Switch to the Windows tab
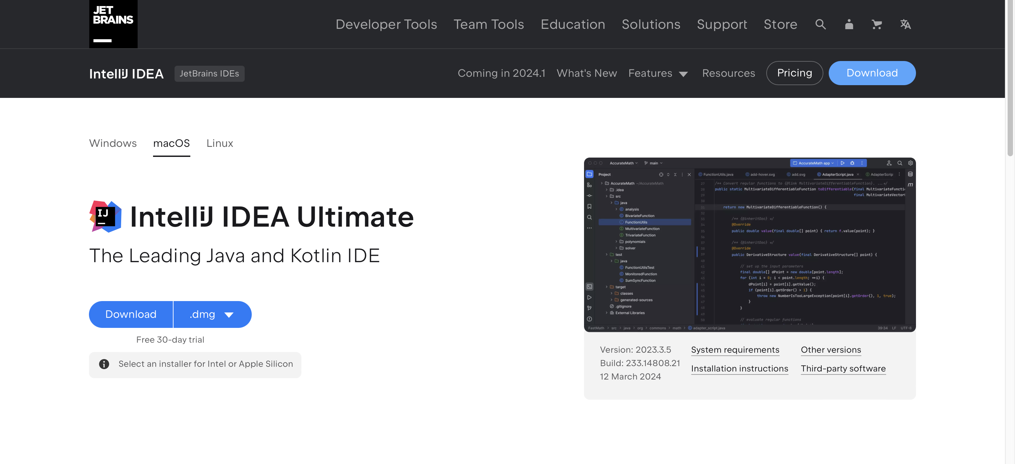The width and height of the screenshot is (1015, 464). point(113,143)
